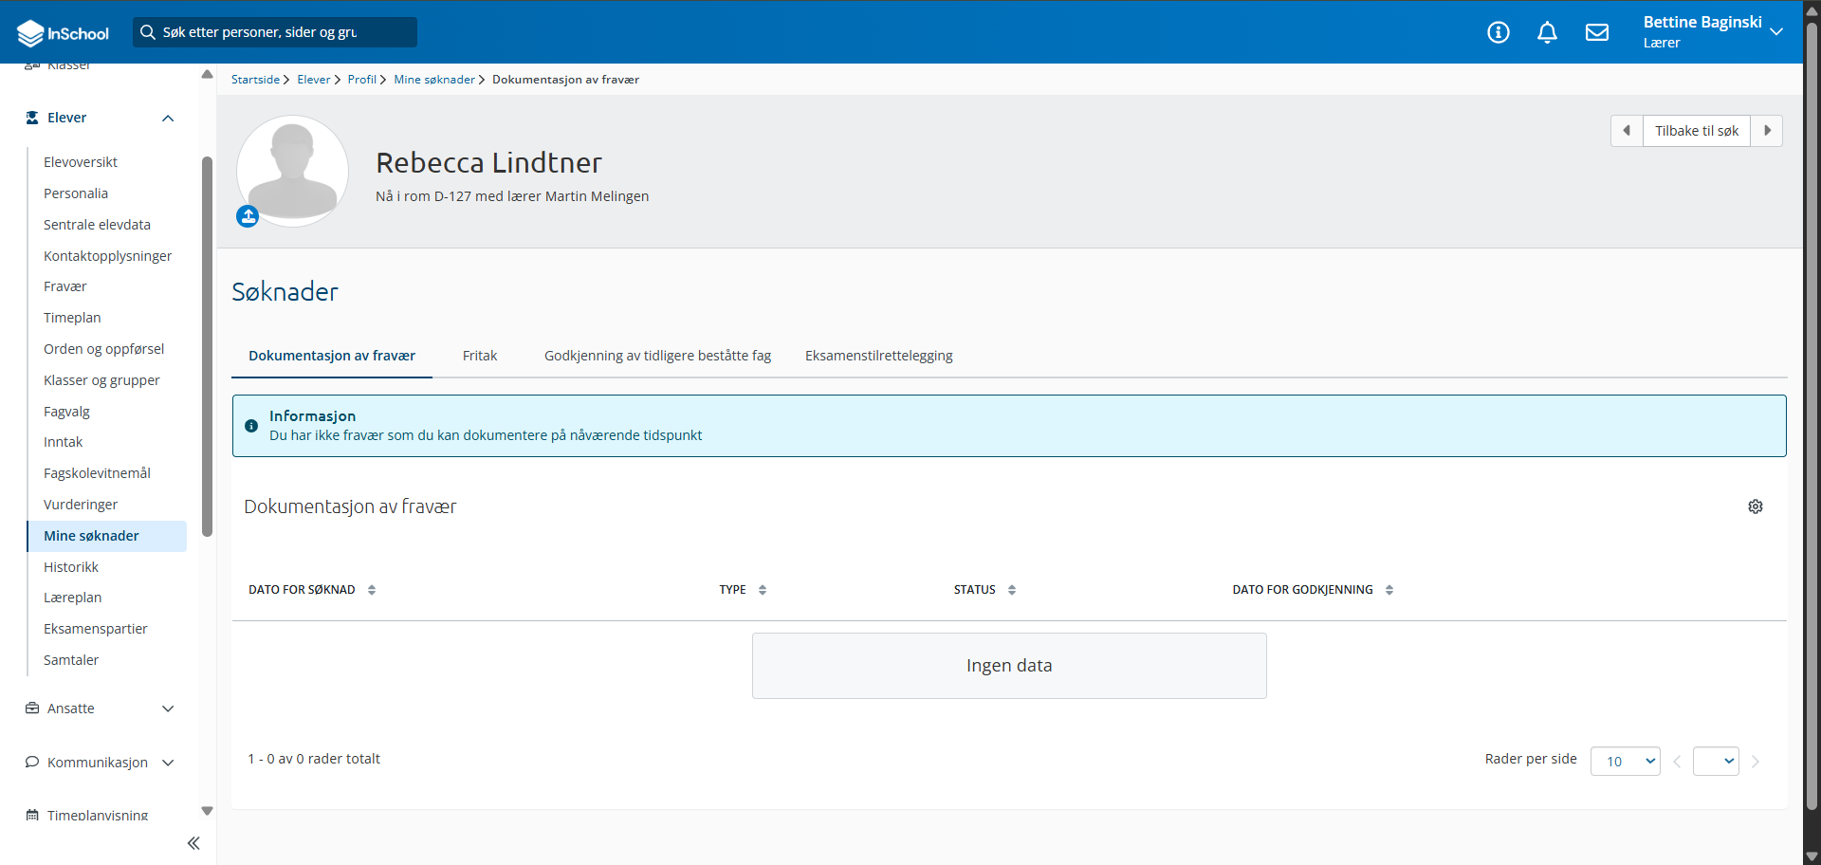Click the Elever section icon
Image resolution: width=1821 pixels, height=865 pixels.
32,118
